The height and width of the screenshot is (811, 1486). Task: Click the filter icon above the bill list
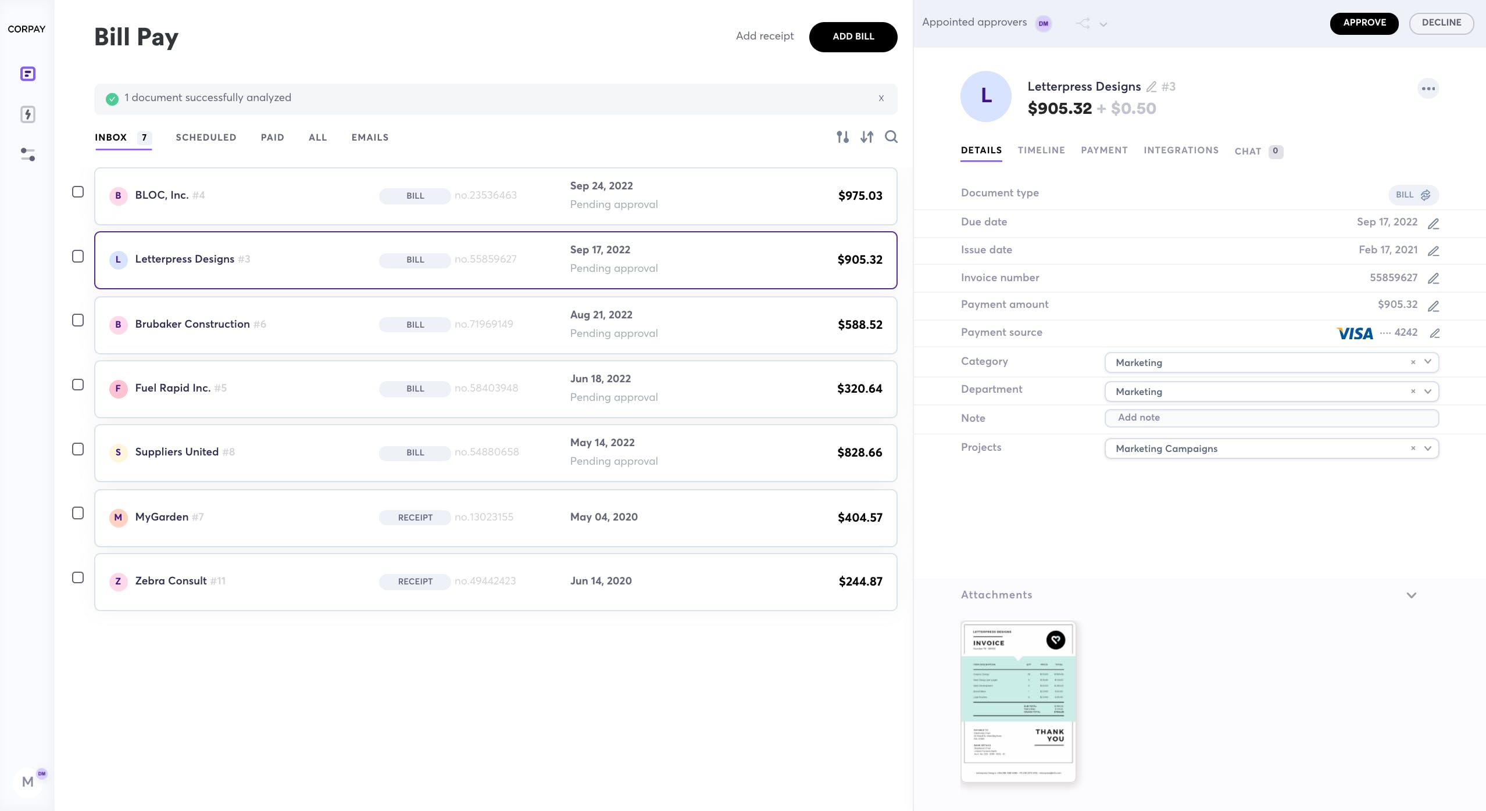coord(842,137)
